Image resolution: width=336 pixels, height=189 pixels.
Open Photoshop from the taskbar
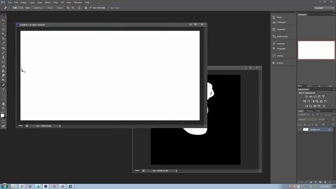pos(46,186)
